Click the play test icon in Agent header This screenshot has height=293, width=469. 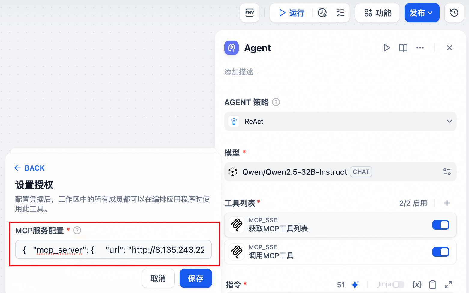point(387,48)
